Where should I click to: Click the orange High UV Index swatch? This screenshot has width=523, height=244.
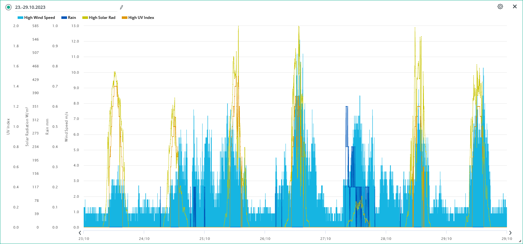125,18
